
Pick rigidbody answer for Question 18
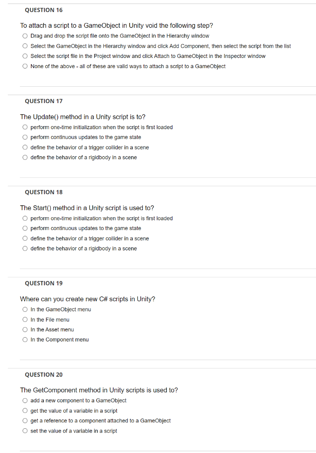(x=25, y=248)
